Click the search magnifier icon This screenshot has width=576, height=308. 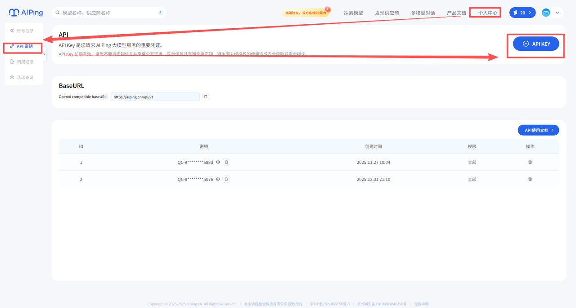pyautogui.click(x=58, y=13)
